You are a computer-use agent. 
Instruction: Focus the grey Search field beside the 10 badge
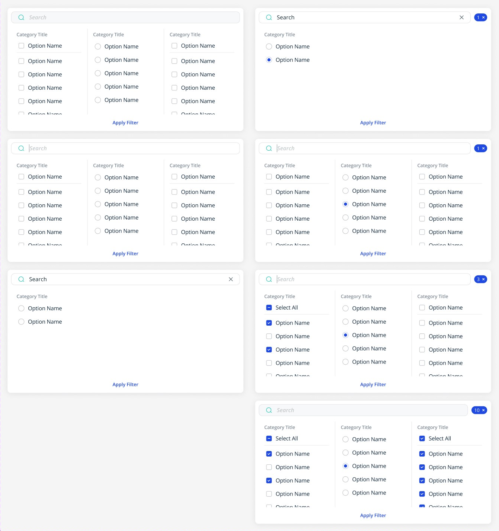[x=363, y=410]
